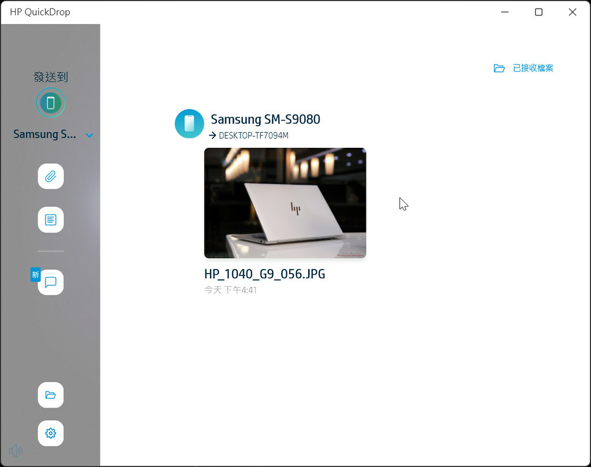The height and width of the screenshot is (467, 591).
Task: Close the HP QuickDrop window
Action: pos(573,12)
